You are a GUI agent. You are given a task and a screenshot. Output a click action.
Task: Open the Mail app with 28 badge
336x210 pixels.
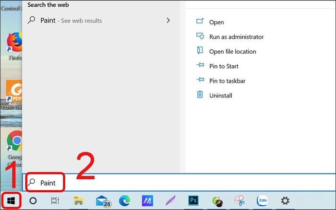(103, 201)
